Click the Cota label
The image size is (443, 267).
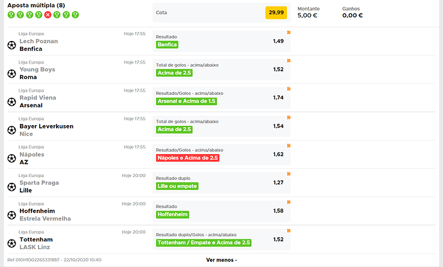pyautogui.click(x=161, y=13)
